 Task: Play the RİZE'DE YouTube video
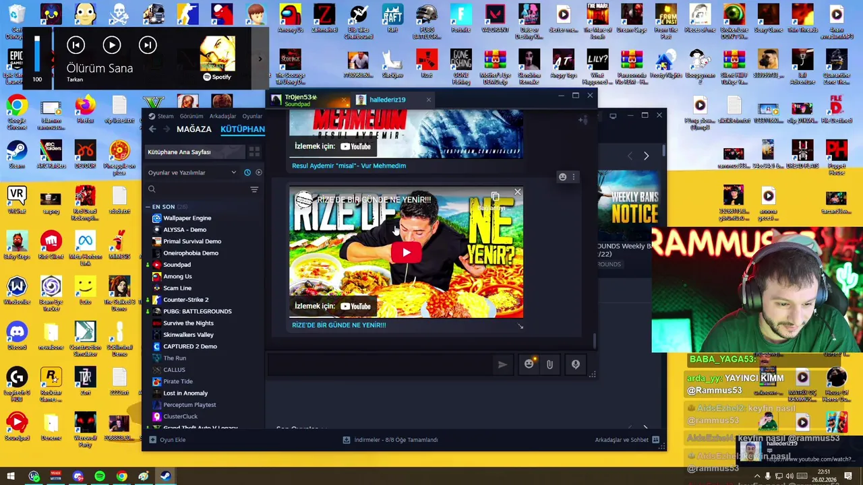pos(406,253)
